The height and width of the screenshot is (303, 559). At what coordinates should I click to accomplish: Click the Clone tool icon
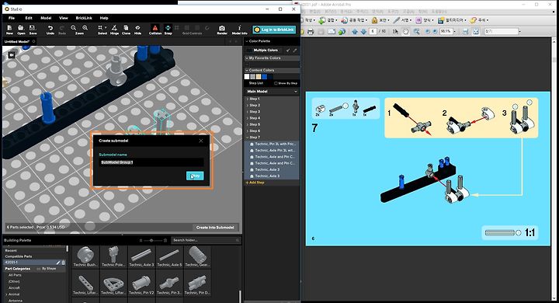tap(126, 28)
